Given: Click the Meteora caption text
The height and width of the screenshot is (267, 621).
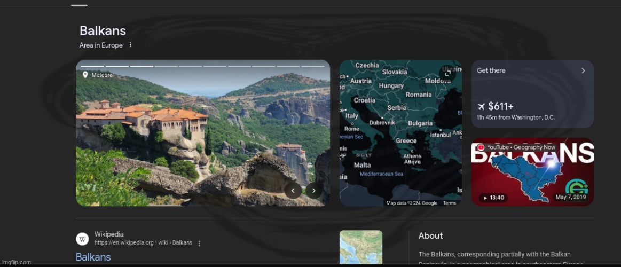Looking at the screenshot, I should tap(102, 75).
